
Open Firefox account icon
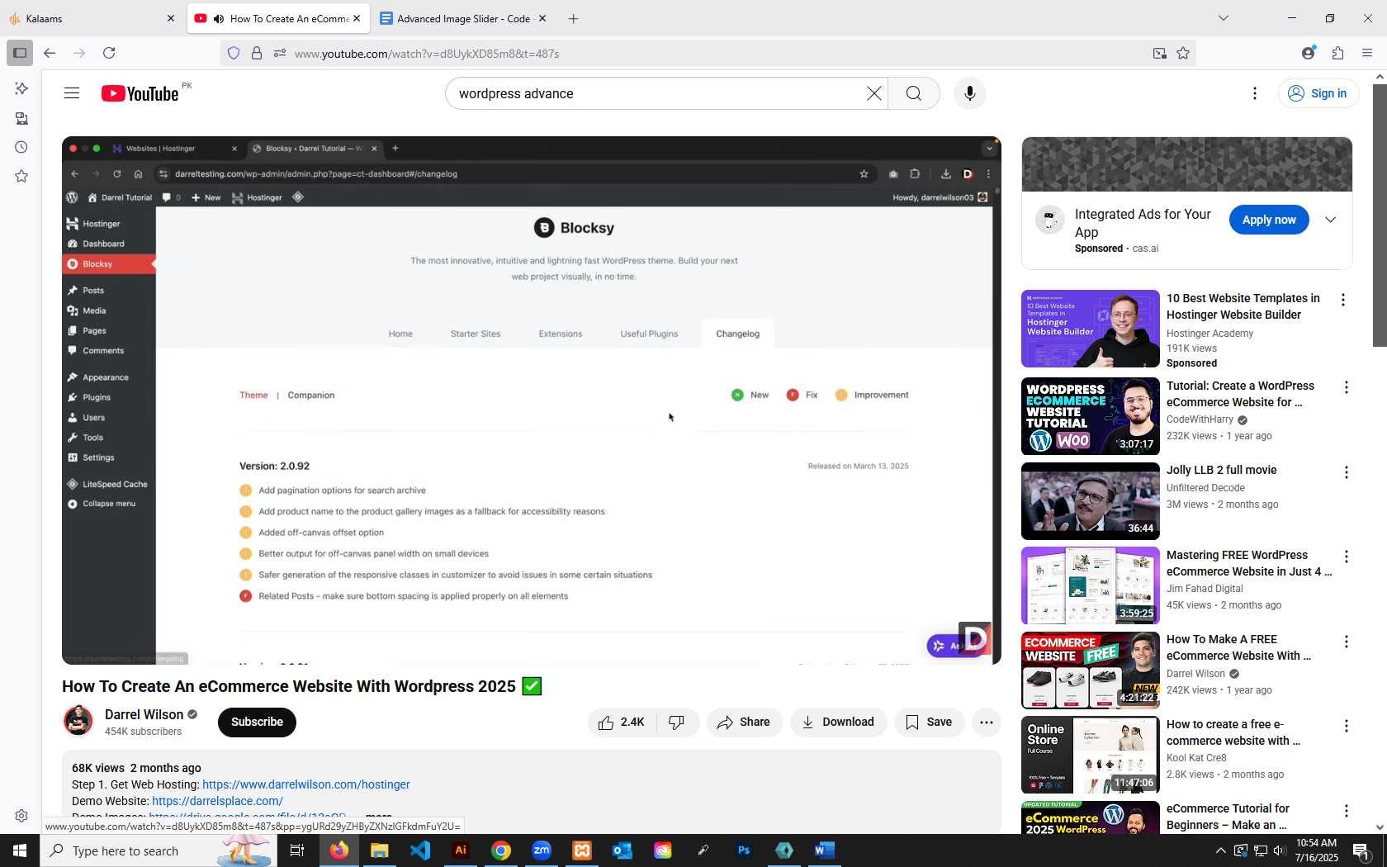click(1308, 53)
